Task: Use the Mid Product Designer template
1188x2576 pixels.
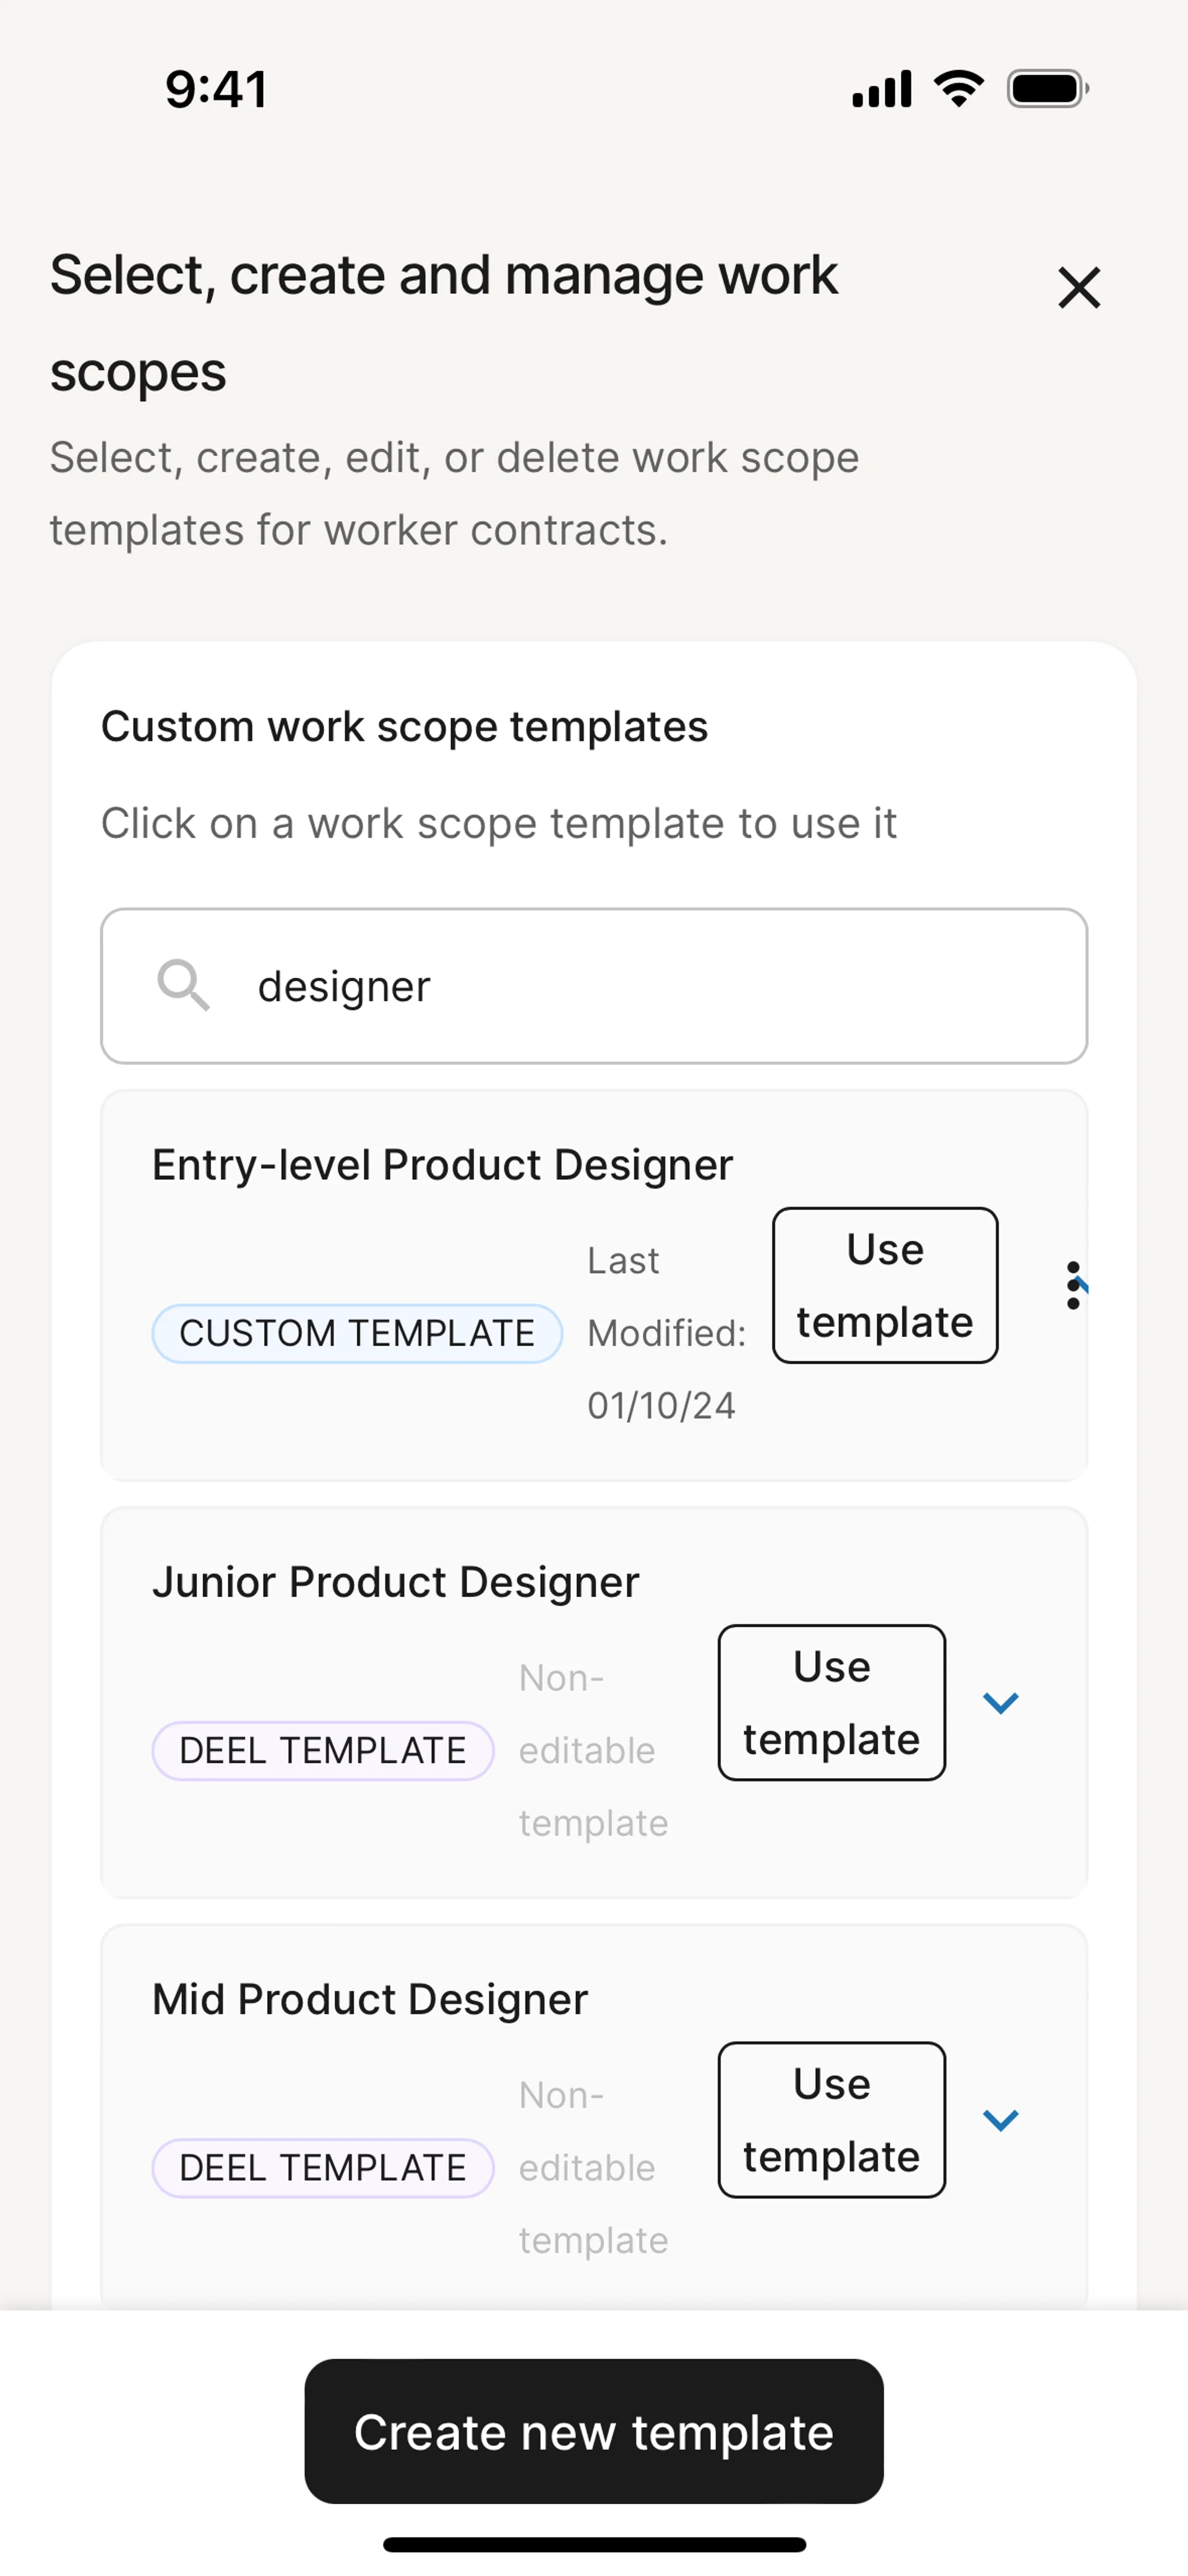Action: tap(831, 2119)
